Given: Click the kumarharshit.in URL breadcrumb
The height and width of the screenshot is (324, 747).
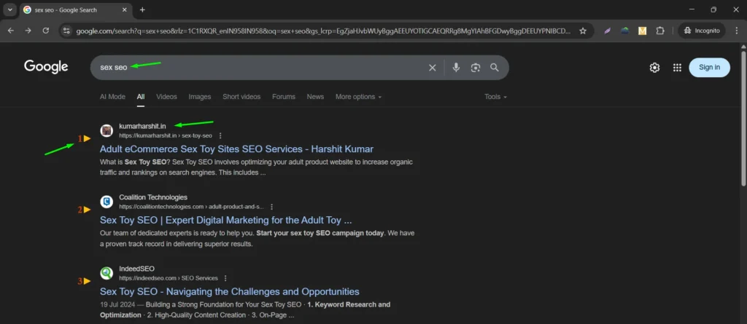Looking at the screenshot, I should click(x=166, y=135).
